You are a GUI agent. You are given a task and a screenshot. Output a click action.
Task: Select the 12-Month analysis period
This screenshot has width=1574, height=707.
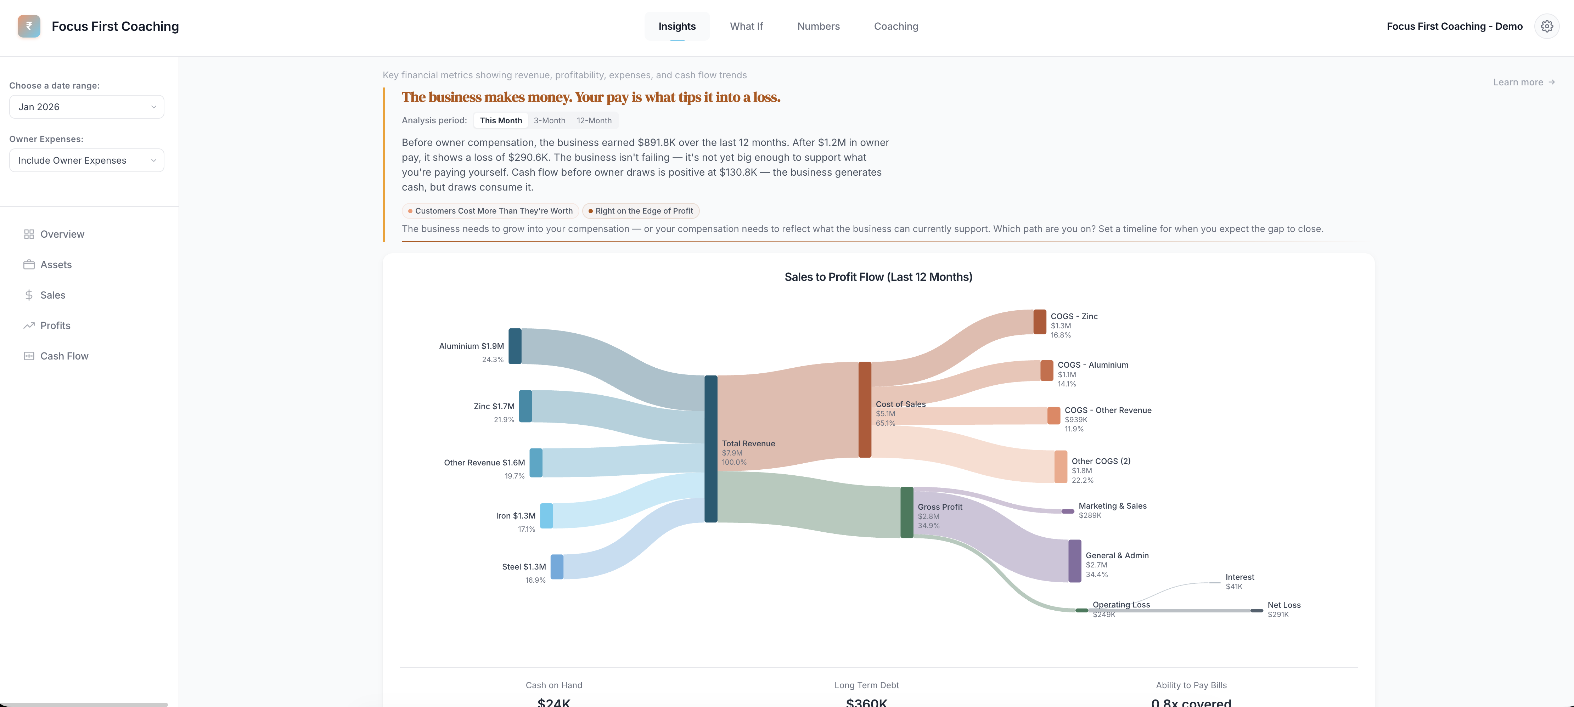coord(593,120)
